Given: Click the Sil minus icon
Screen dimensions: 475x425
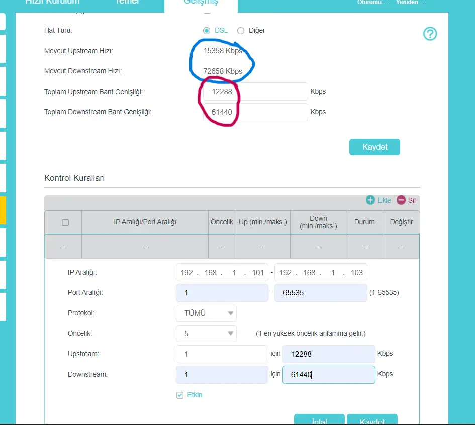Looking at the screenshot, I should pyautogui.click(x=401, y=200).
